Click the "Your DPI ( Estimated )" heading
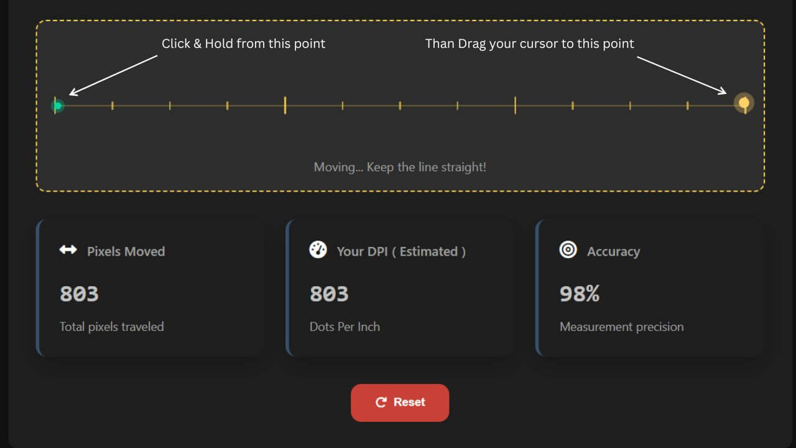The height and width of the screenshot is (448, 796). click(x=401, y=251)
